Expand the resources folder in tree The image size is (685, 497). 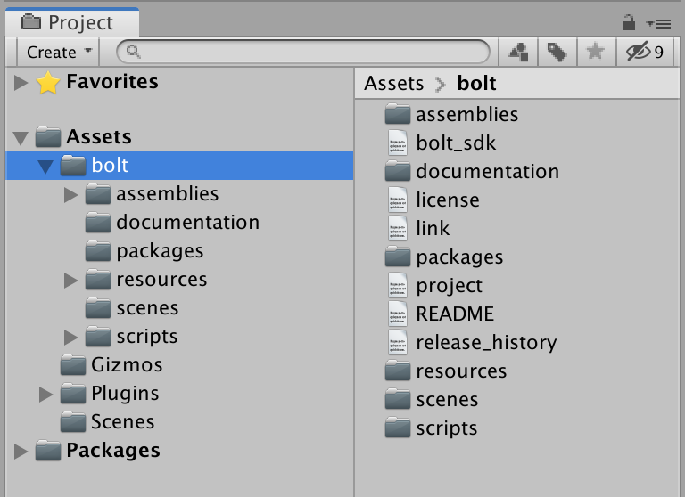(x=70, y=281)
